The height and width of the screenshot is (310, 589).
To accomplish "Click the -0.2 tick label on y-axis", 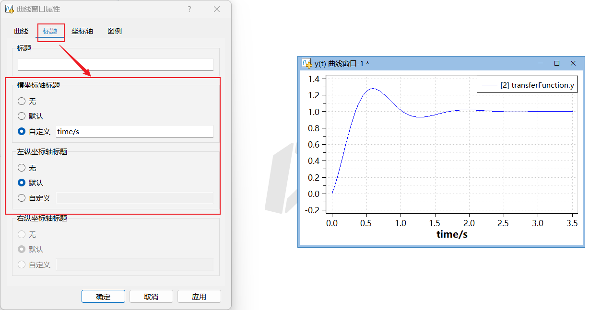I will pos(312,210).
